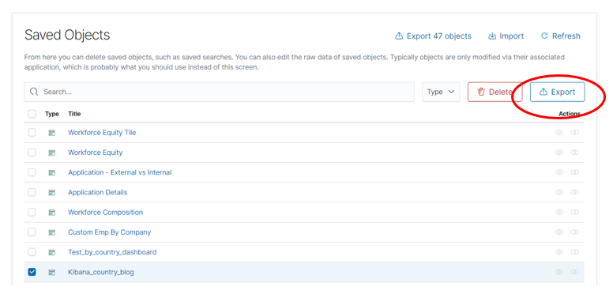This screenshot has height=294, width=613.
Task: Open Custom Emp By Company object
Action: point(110,232)
